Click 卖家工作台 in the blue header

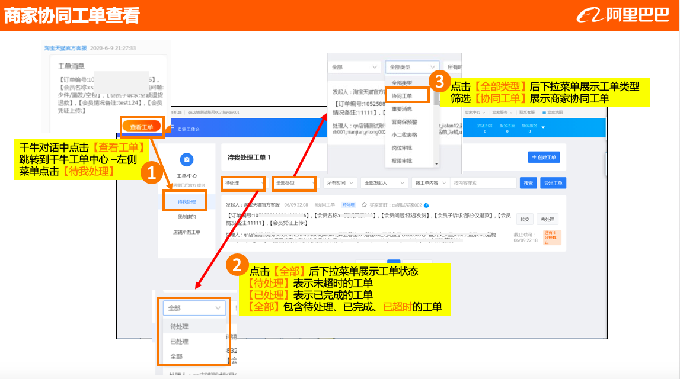189,129
